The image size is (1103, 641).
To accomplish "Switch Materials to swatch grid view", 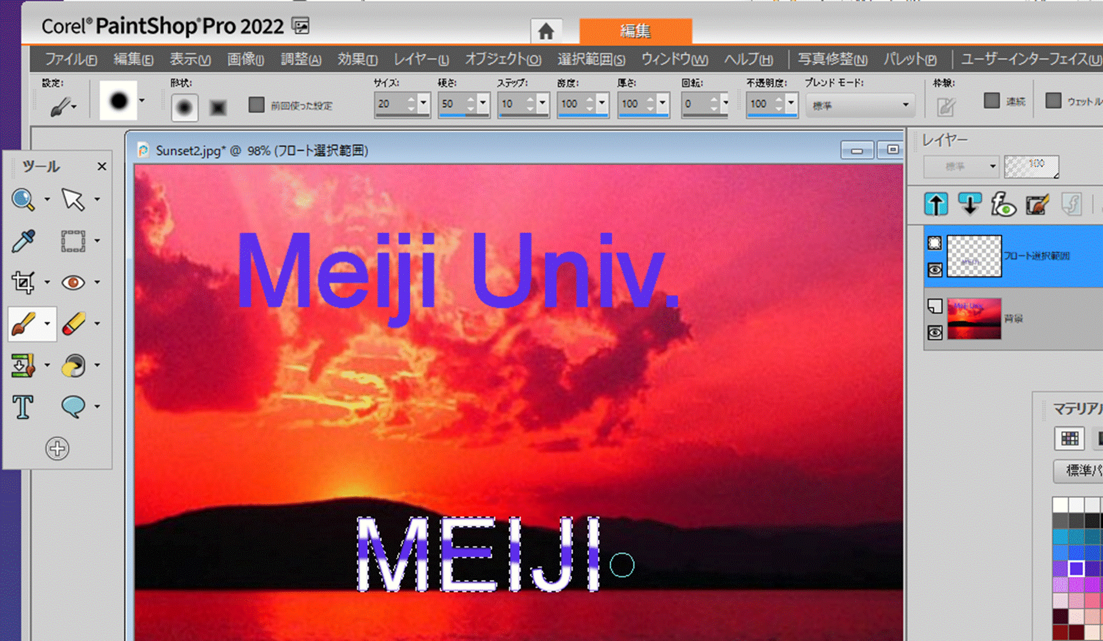I will [x=1069, y=439].
